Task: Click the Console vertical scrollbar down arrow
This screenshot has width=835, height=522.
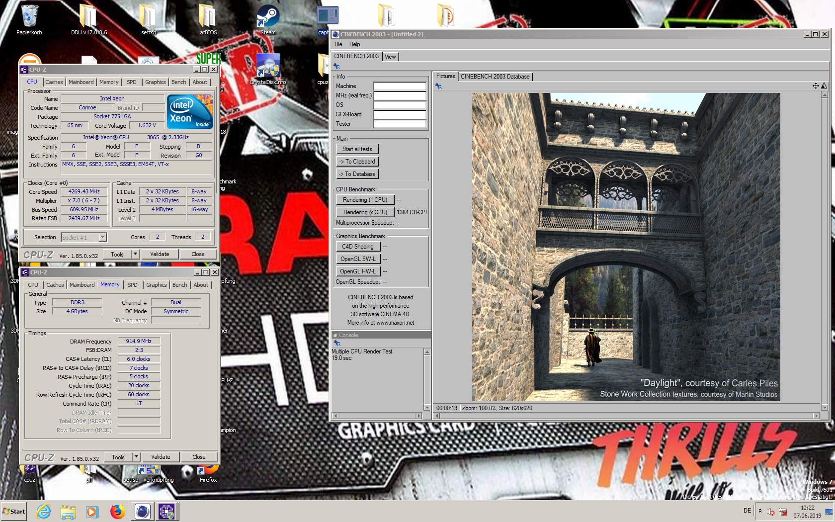Action: 426,408
